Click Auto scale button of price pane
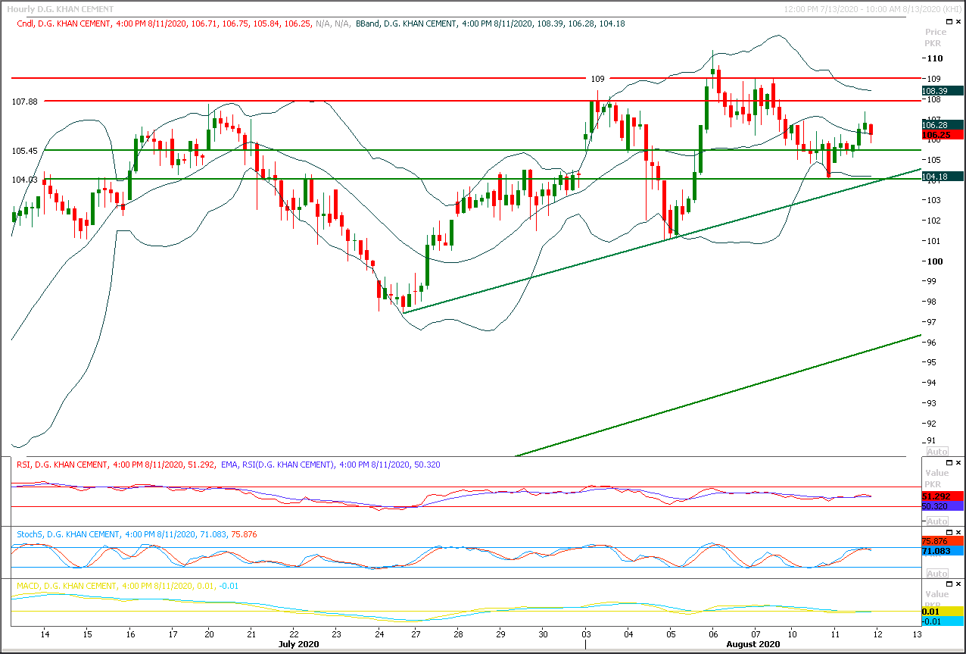 click(x=937, y=451)
